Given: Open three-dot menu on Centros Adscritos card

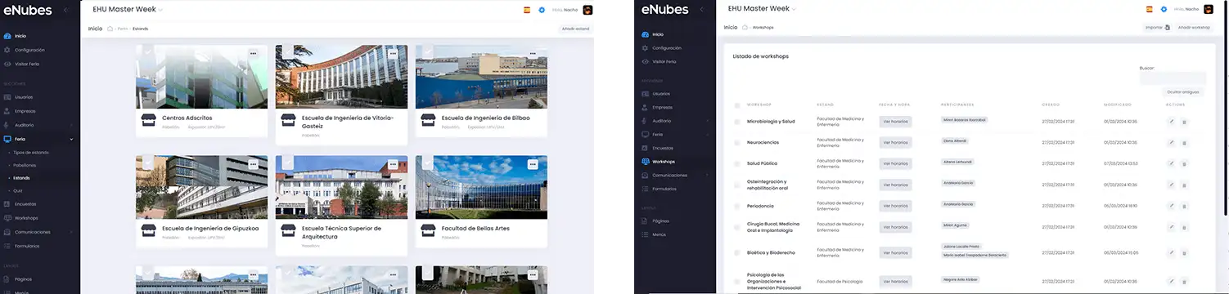Looking at the screenshot, I should (254, 53).
